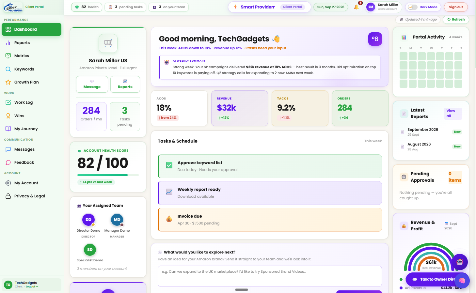
Task: Go to Keywords in the sidebar
Action: [31, 69]
